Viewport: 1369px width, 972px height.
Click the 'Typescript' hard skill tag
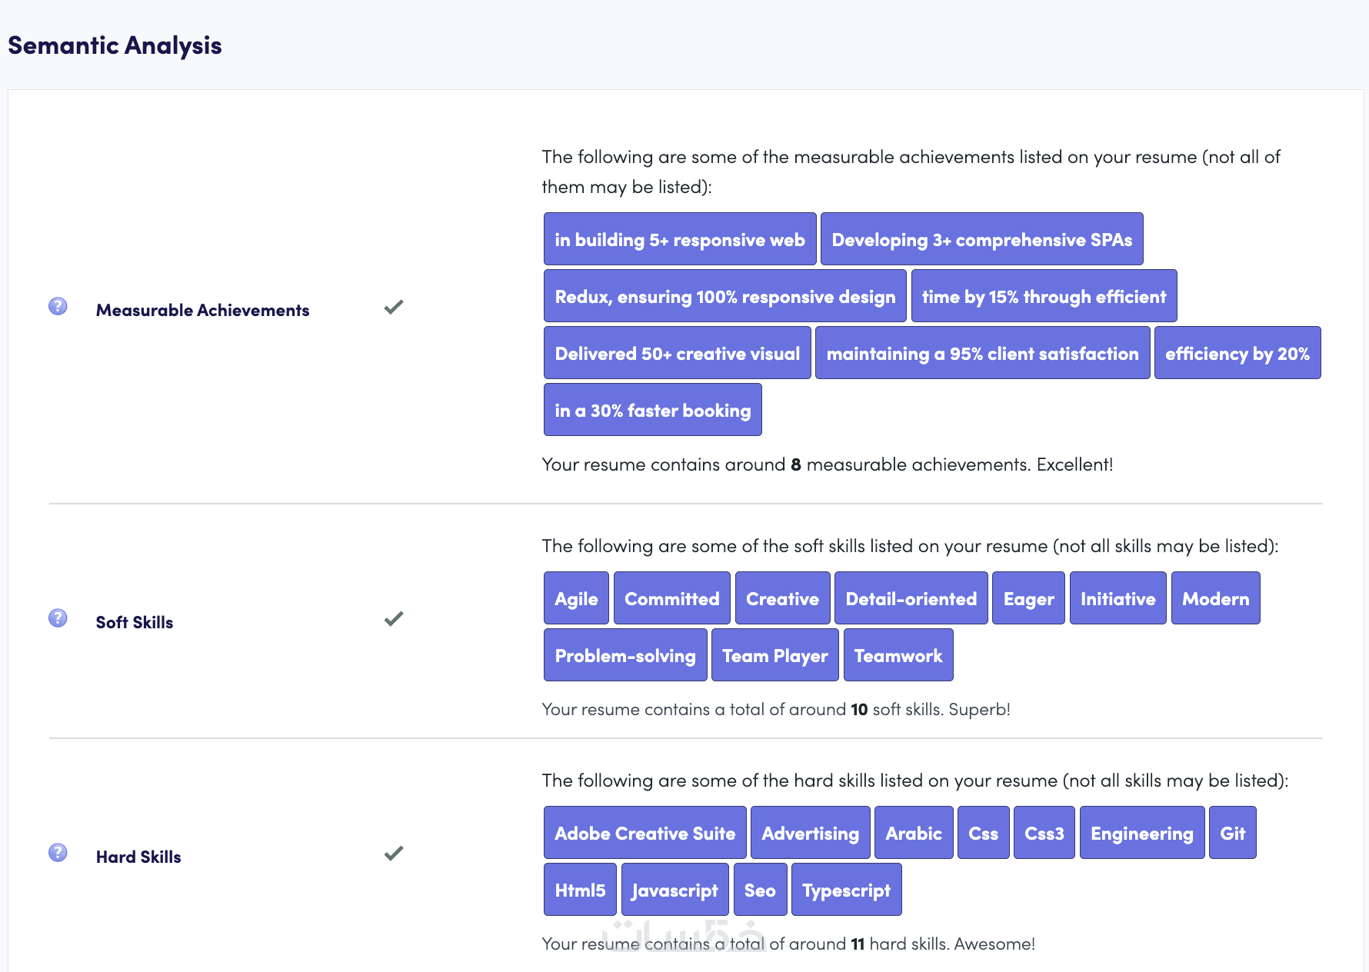tap(846, 890)
